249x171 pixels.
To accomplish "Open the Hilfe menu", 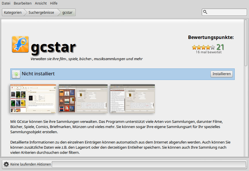I will [54, 3].
